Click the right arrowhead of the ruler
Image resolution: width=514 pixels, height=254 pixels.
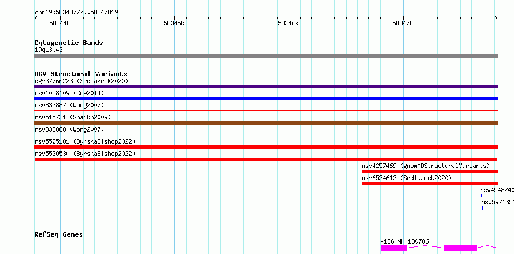point(496,18)
